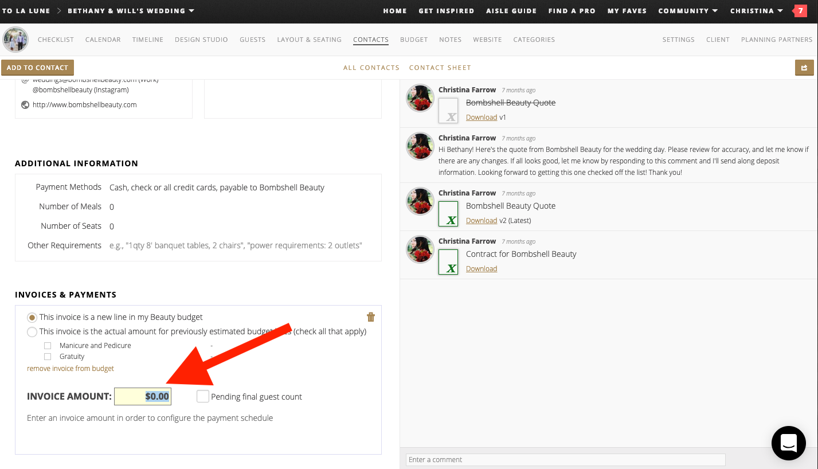This screenshot has height=469, width=818.
Task: Open the crossed-out Bombshell Beauty Quote v1 file icon
Action: click(448, 111)
